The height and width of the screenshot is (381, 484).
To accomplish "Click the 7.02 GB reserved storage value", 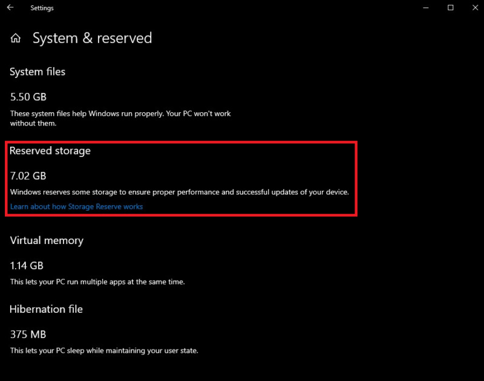I will 28,176.
